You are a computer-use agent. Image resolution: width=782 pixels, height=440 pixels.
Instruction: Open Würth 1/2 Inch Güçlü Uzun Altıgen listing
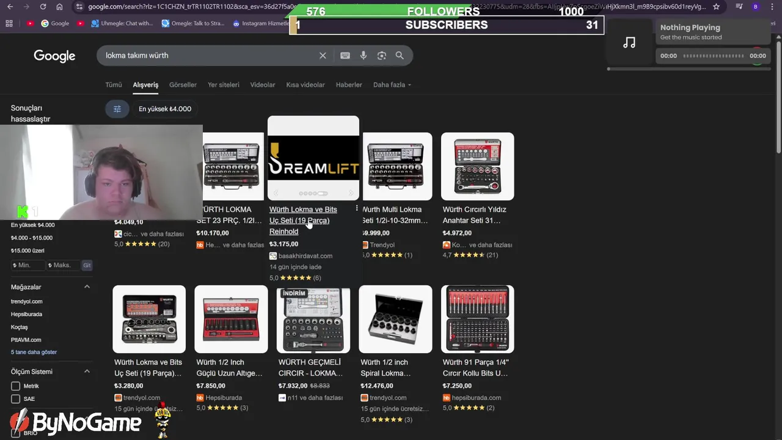(229, 367)
